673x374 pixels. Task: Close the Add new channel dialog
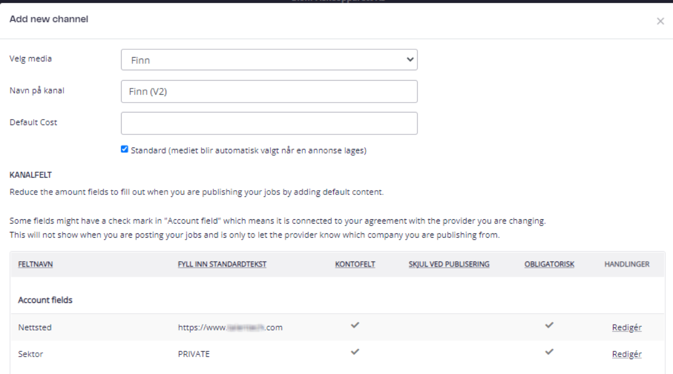click(660, 21)
